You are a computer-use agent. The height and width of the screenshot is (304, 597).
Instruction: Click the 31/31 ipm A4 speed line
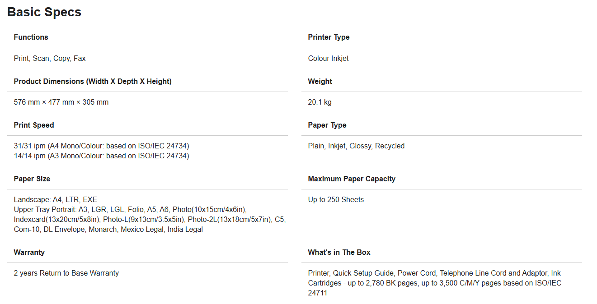tap(101, 146)
